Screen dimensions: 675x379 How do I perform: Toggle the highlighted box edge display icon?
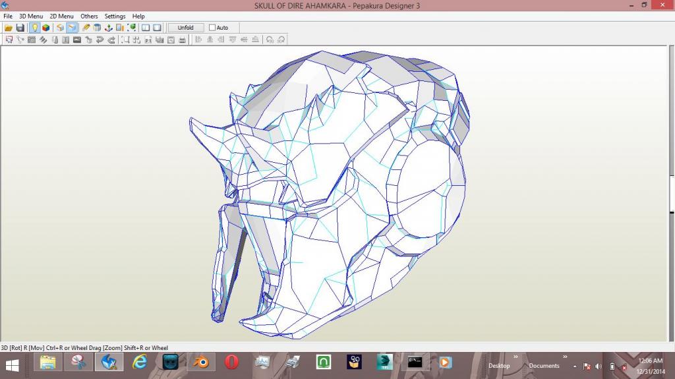(72, 28)
